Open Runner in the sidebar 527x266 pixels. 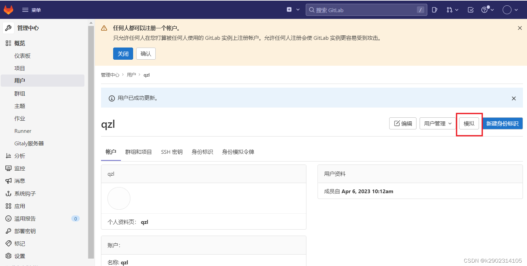coord(23,131)
